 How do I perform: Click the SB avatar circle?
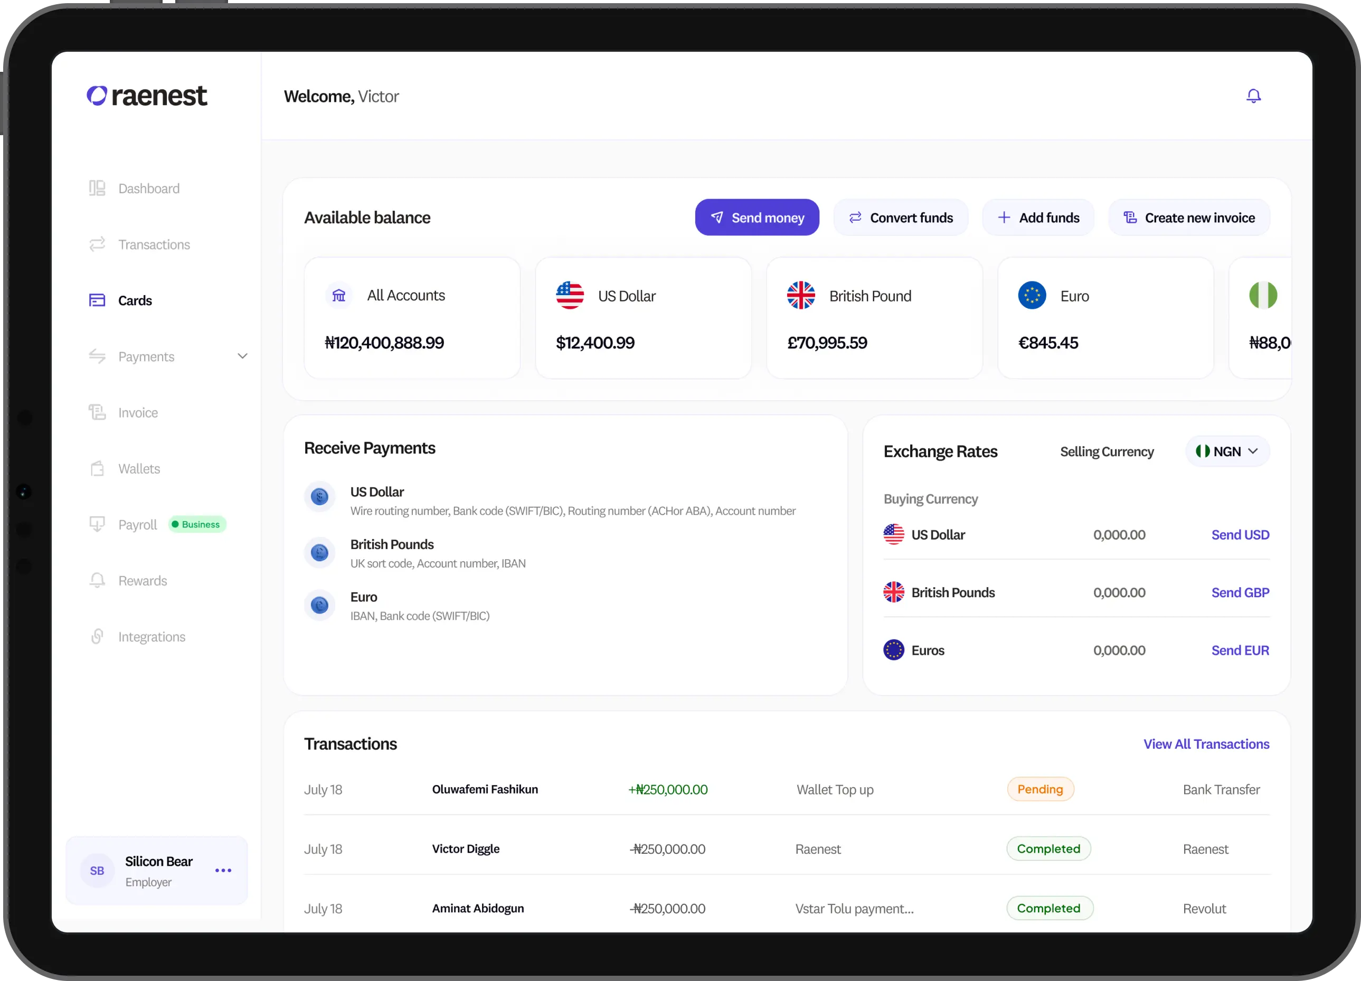click(x=97, y=871)
